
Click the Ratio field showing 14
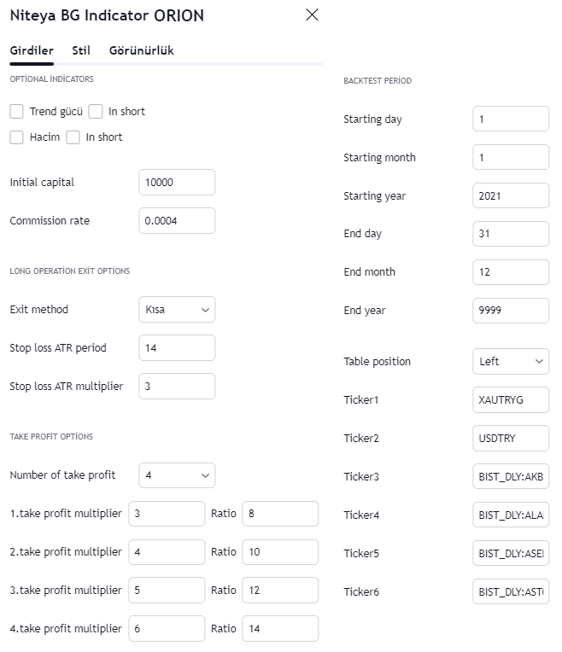coord(281,628)
